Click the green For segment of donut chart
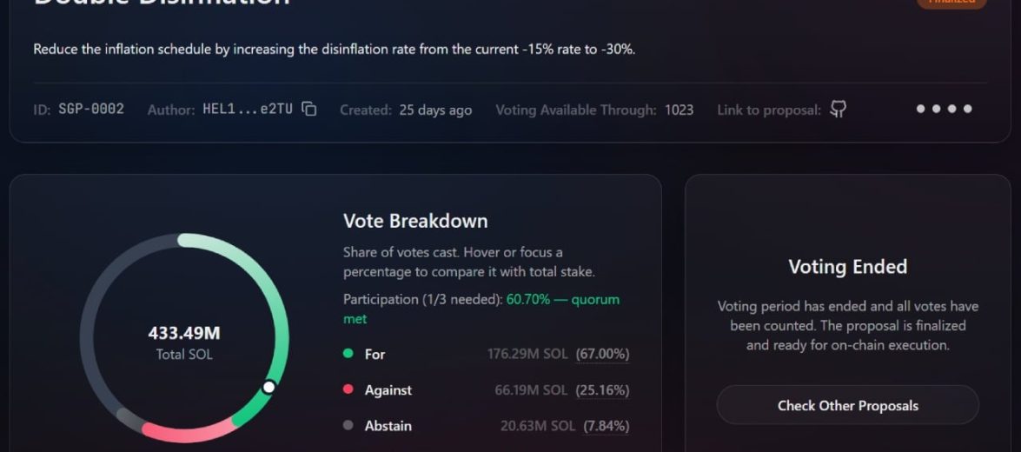Image resolution: width=1021 pixels, height=452 pixels. point(280,306)
